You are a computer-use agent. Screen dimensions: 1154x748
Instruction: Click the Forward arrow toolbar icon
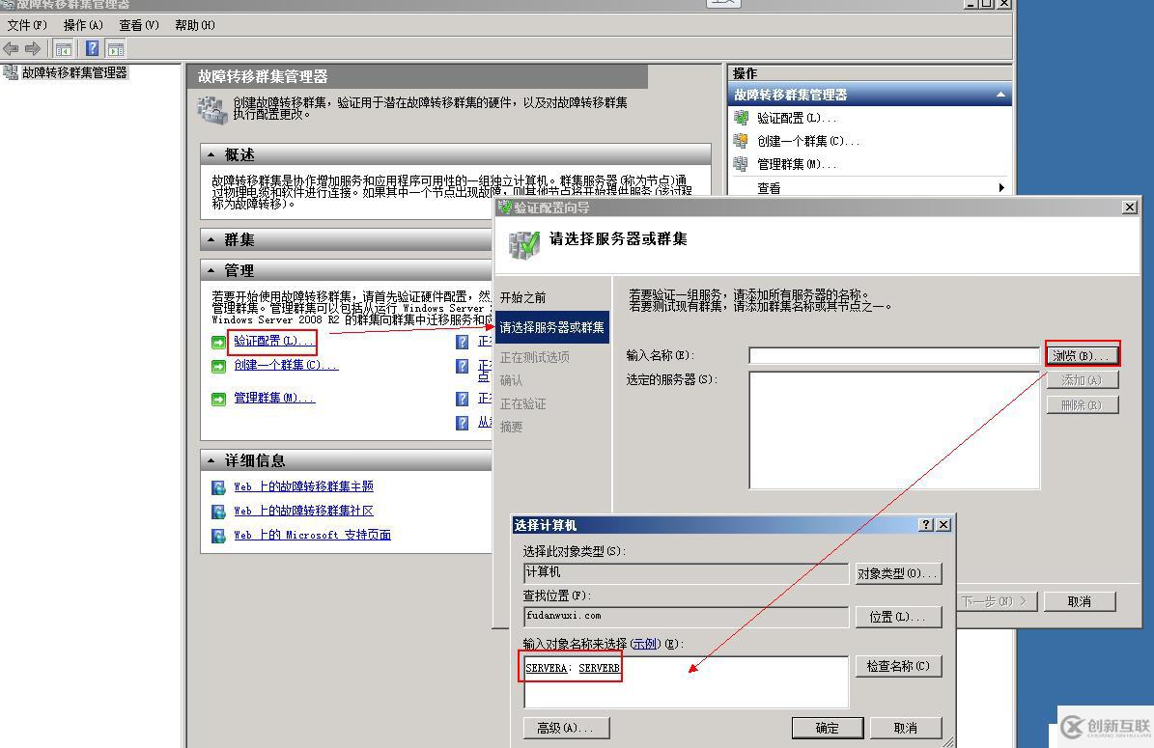[33, 49]
